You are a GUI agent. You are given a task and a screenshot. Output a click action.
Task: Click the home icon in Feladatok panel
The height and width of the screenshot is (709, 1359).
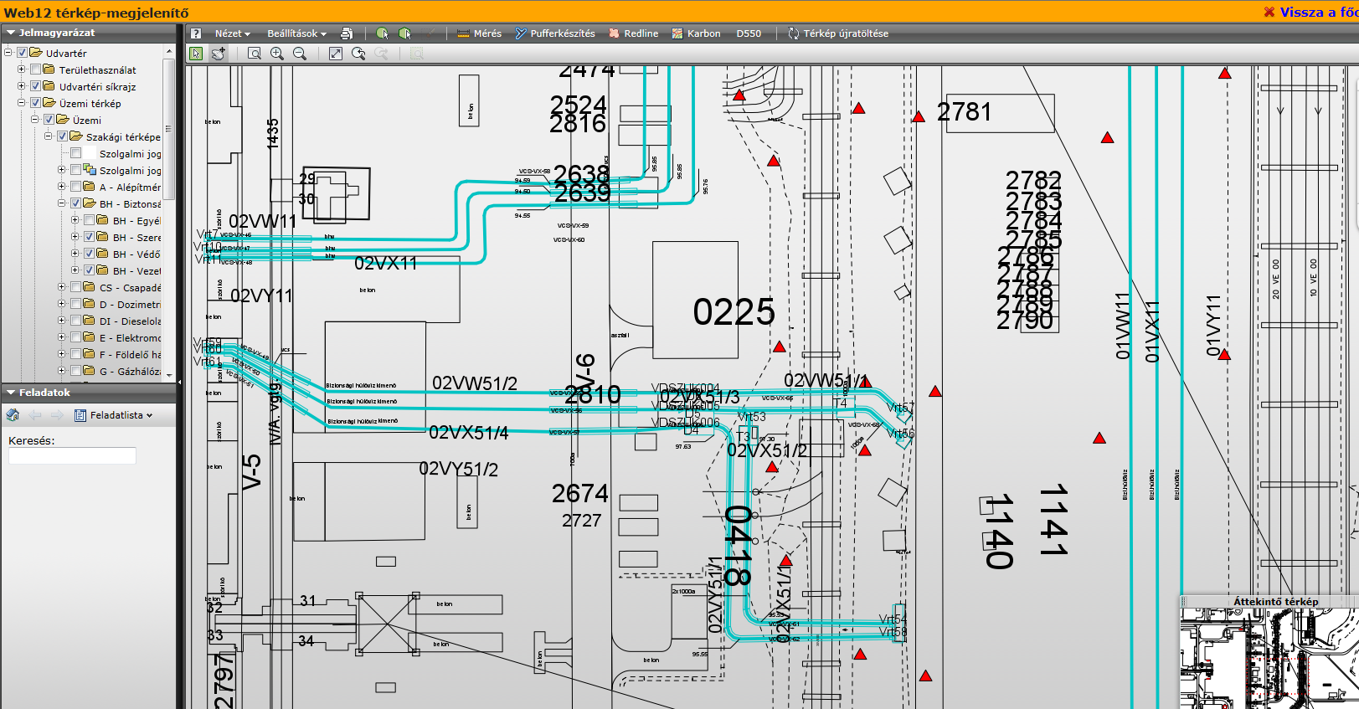(x=13, y=415)
